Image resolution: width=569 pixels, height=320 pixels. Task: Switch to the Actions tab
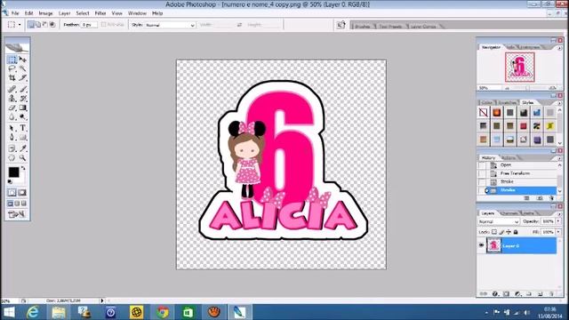pyautogui.click(x=509, y=158)
